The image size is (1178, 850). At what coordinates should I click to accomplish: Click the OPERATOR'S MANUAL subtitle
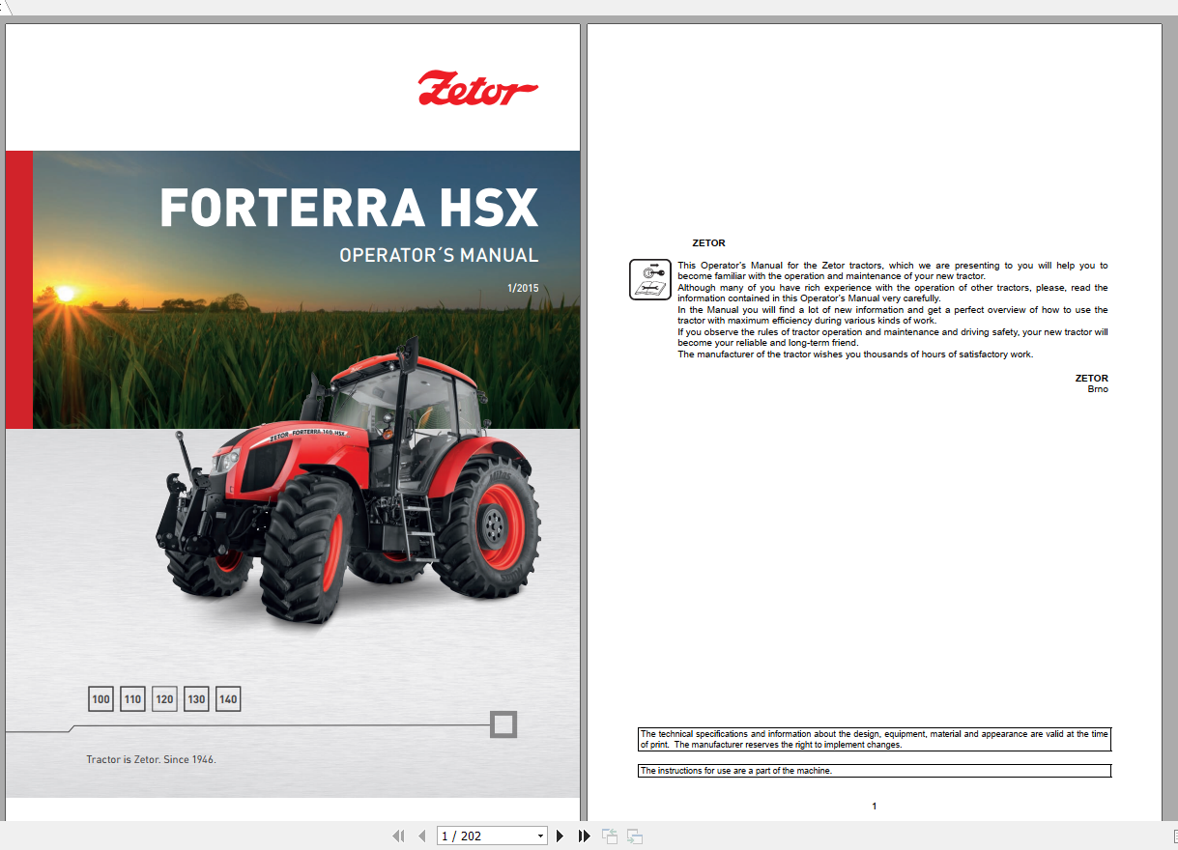click(439, 256)
